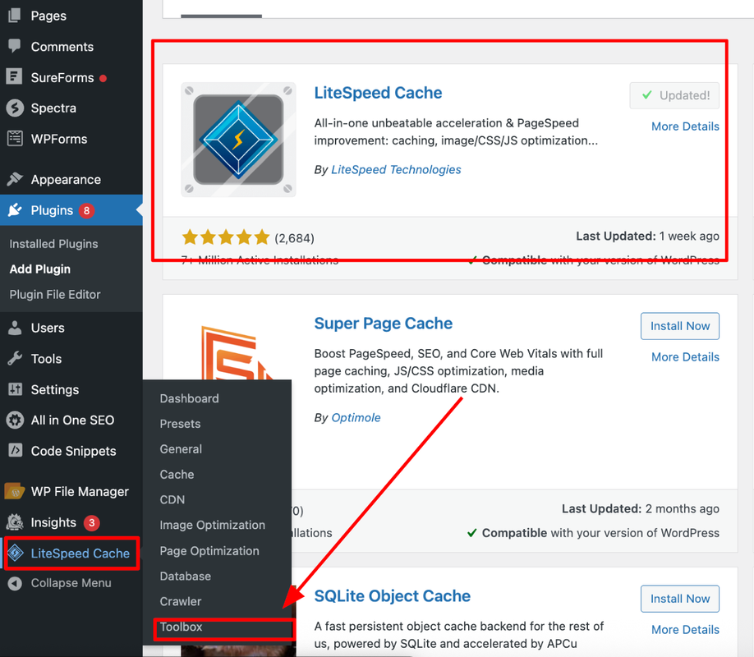Open More Details for SQLite Object Cache
Image resolution: width=754 pixels, height=657 pixels.
pos(685,630)
